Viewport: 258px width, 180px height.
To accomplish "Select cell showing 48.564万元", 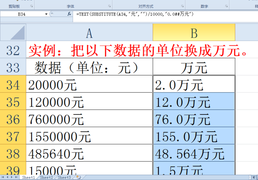I will point(194,153).
